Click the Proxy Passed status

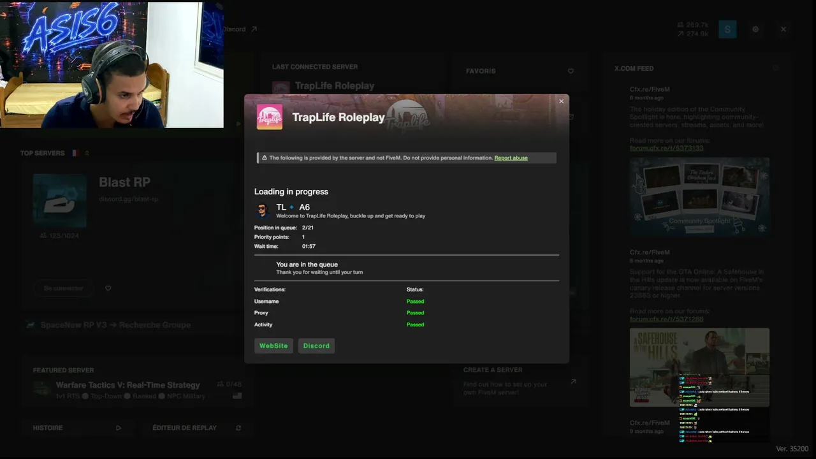tap(415, 313)
